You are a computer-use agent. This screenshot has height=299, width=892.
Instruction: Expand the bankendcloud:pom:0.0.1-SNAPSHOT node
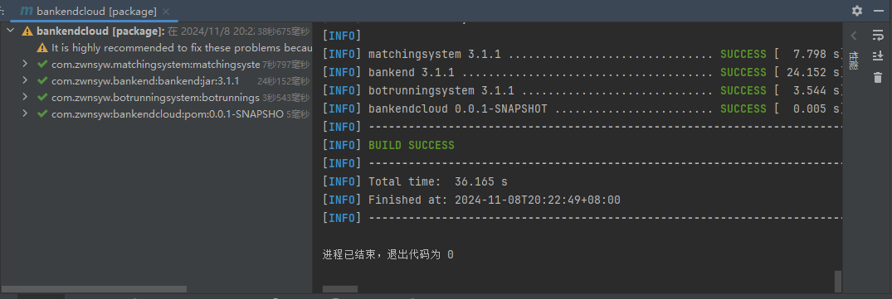tap(25, 113)
